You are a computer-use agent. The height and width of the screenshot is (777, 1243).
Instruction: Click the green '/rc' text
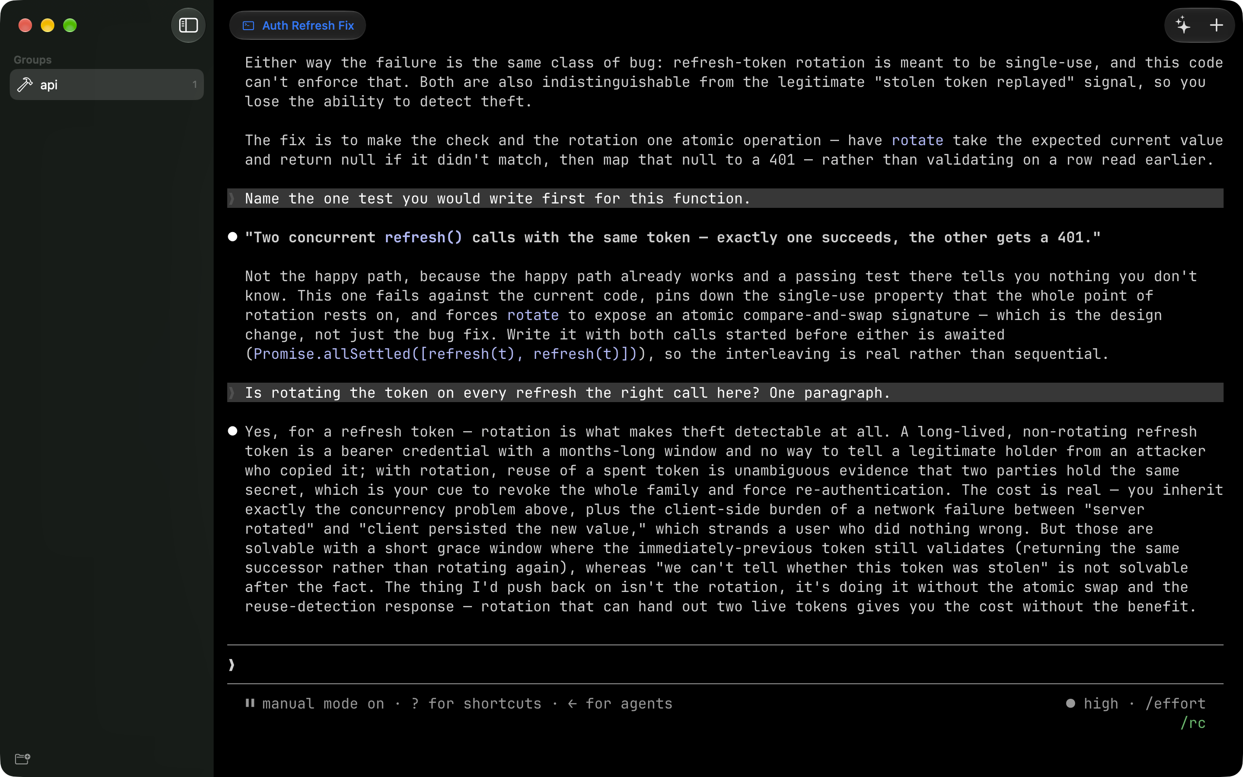click(1193, 723)
